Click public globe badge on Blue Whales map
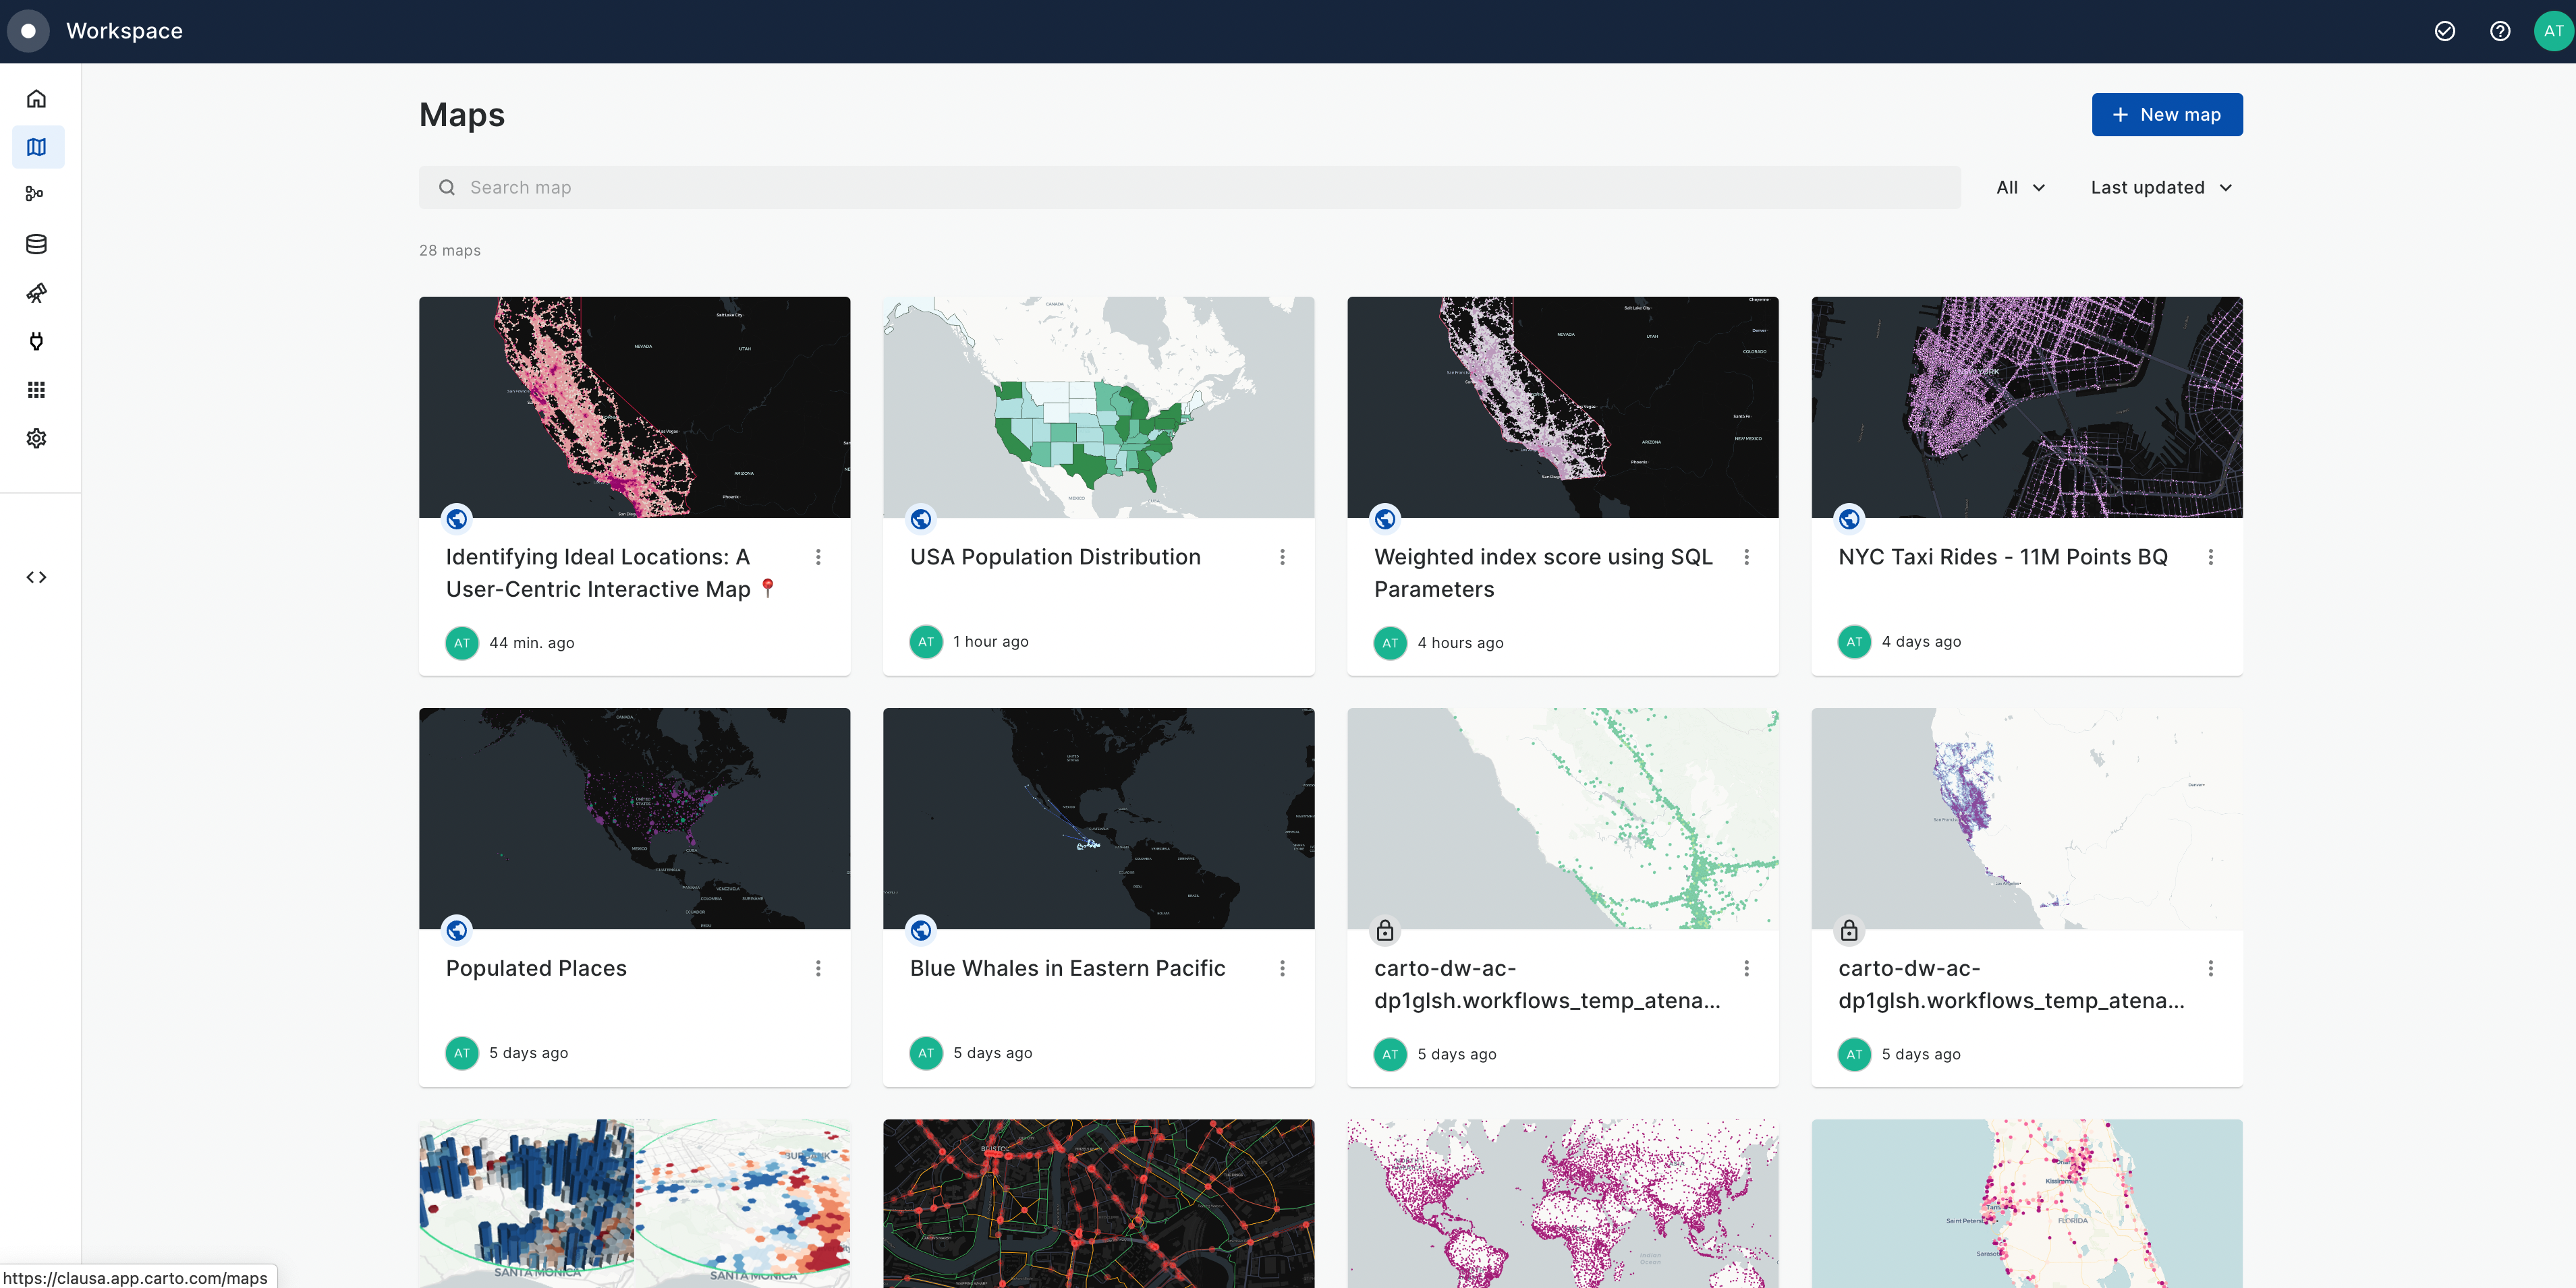2576x1288 pixels. tap(920, 931)
